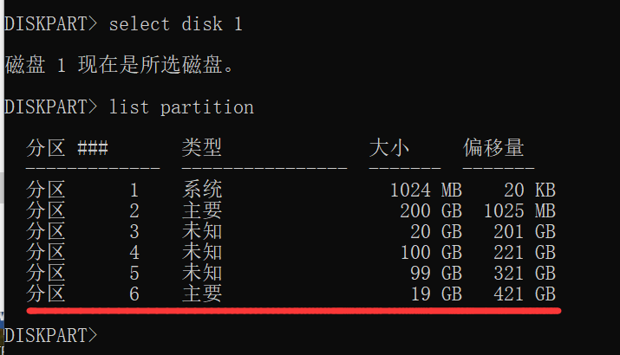The height and width of the screenshot is (355, 620).
Task: Click the 'list partition' command line
Action: (x=129, y=107)
